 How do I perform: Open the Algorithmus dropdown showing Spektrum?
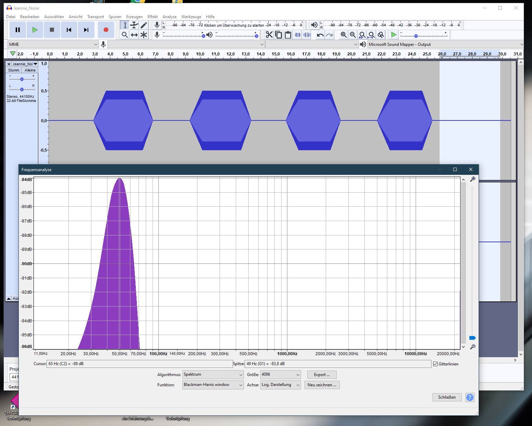click(x=213, y=375)
